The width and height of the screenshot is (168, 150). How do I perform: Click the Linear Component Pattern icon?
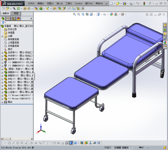[18, 8]
